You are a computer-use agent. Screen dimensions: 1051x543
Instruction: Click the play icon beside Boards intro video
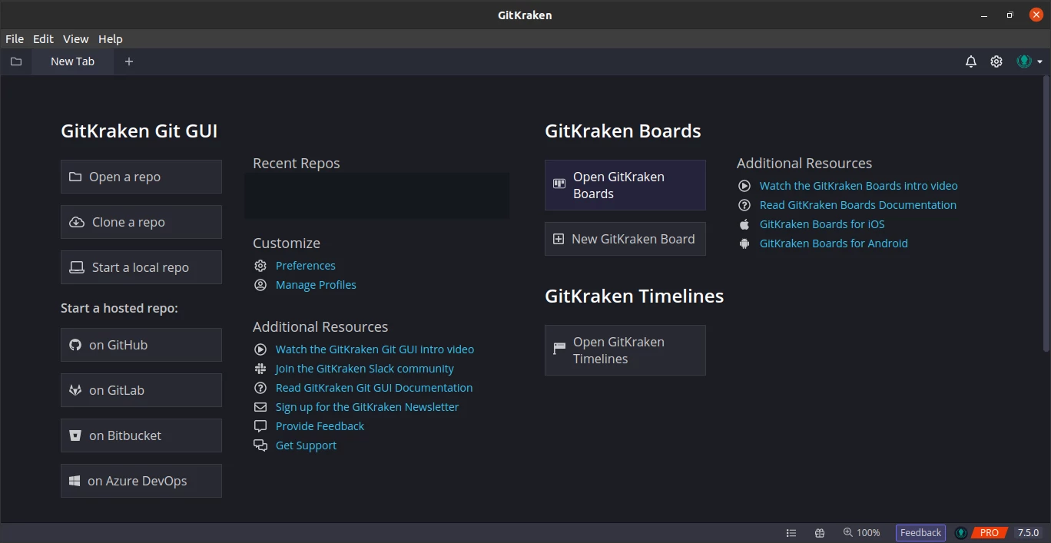(x=744, y=186)
